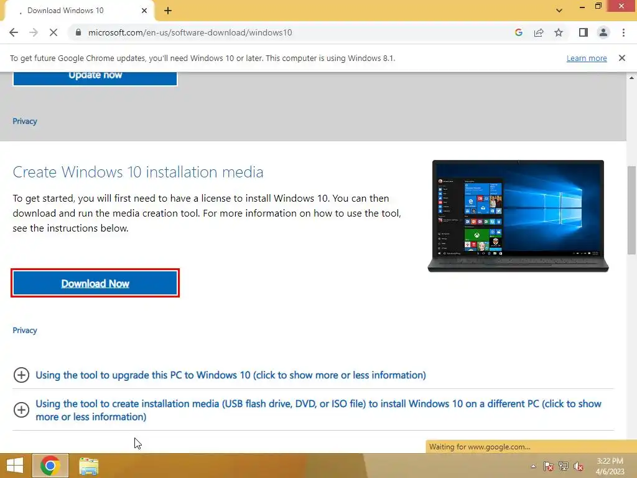Open the tab search chevron
The image size is (637, 478).
click(x=559, y=11)
